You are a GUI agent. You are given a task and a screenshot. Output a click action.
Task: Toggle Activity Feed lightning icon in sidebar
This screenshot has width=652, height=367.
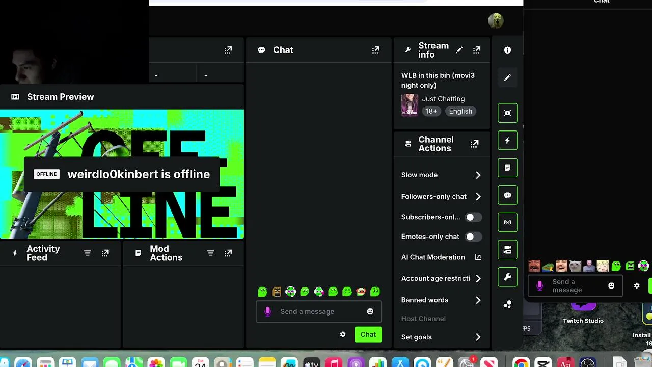(507, 141)
